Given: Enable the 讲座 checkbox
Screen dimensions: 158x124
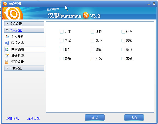Looking at the screenshot, I should pos(62,32).
